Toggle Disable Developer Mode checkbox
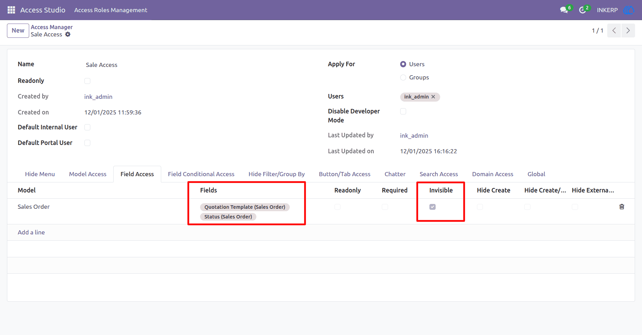 (403, 111)
